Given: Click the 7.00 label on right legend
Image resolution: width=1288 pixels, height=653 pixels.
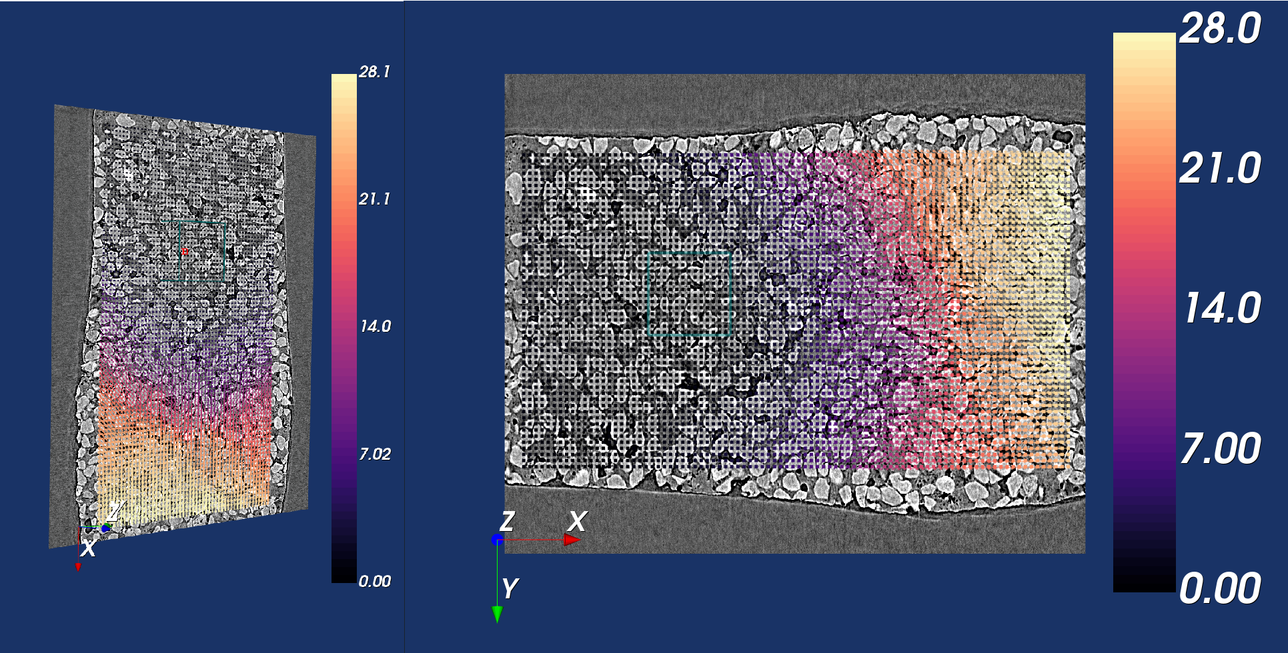Looking at the screenshot, I should [x=1220, y=448].
